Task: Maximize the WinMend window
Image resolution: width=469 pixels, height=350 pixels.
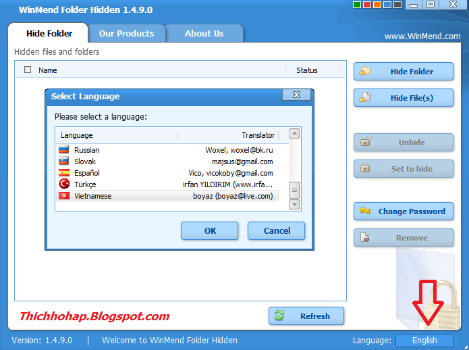Action: click(x=431, y=5)
